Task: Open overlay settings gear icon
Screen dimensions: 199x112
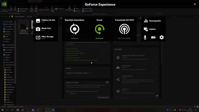Action: (x=162, y=37)
